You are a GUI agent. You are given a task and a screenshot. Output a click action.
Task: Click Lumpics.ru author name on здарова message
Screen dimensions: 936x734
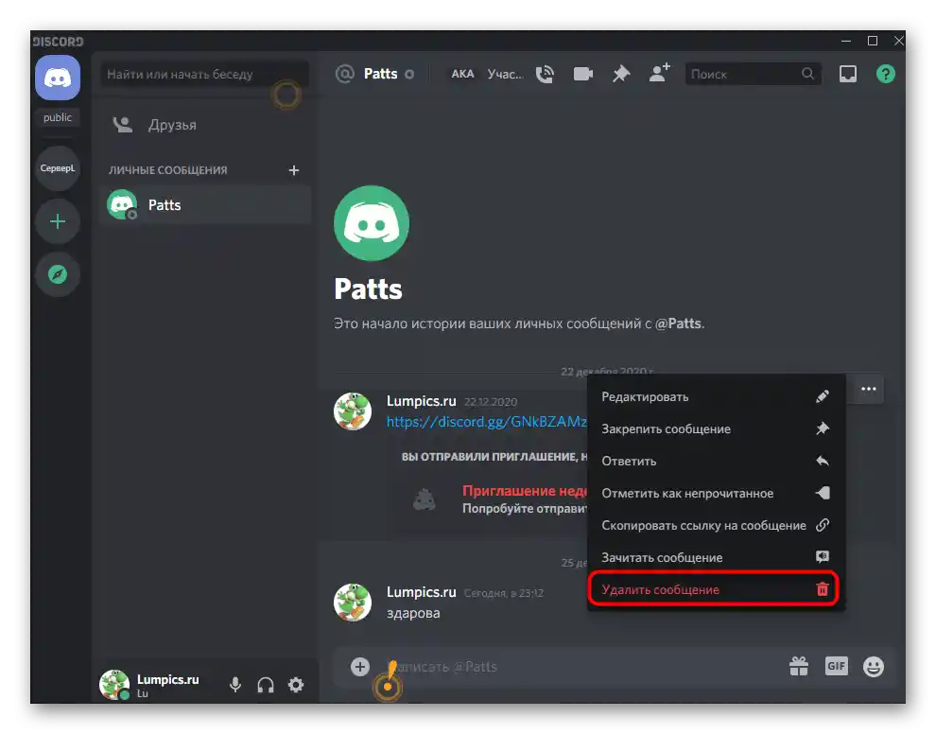(x=421, y=592)
